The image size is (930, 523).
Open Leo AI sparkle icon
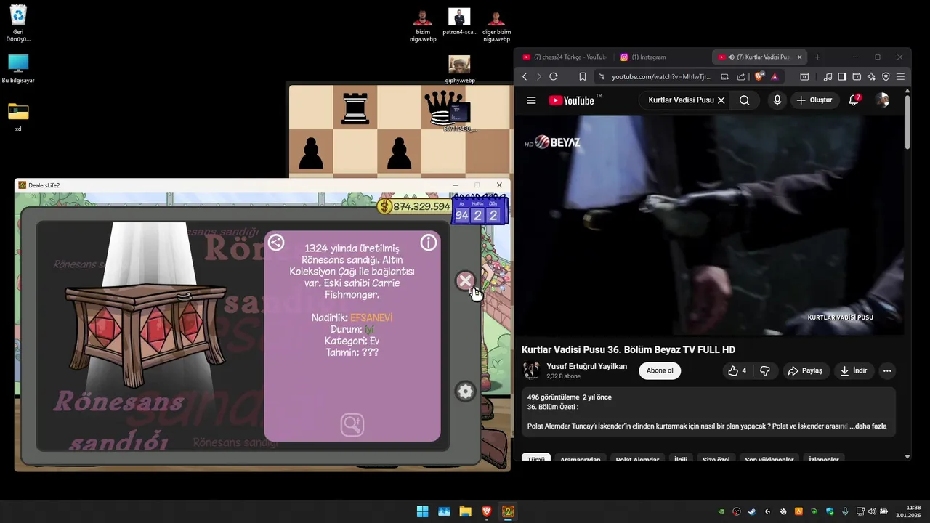[871, 76]
